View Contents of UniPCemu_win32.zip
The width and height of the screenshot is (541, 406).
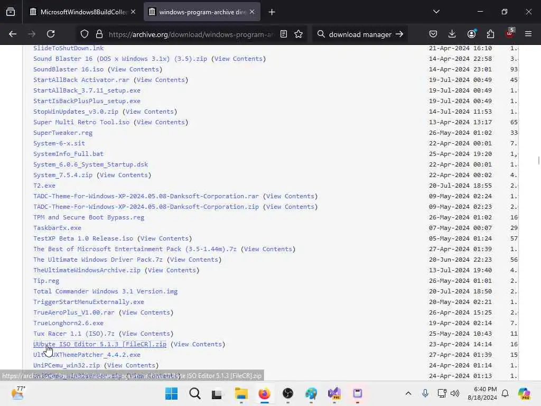coord(131,365)
